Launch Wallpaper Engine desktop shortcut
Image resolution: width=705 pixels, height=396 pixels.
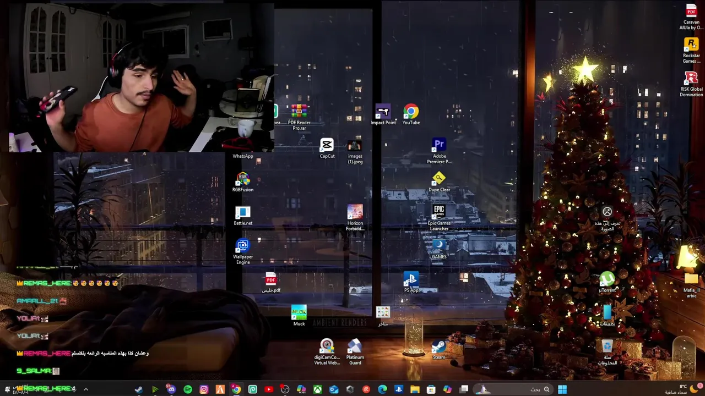(x=243, y=252)
